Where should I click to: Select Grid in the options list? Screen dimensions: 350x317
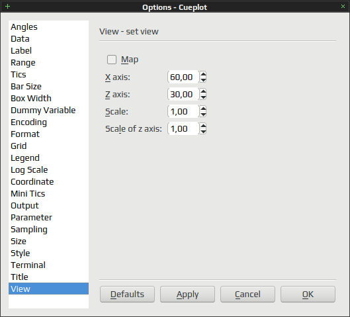tap(48, 146)
